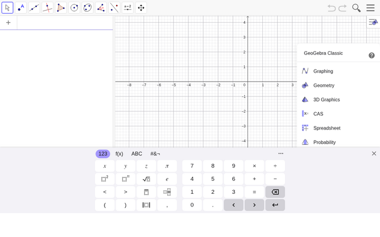This screenshot has width=380, height=237.
Task: Tap the square exponent key
Action: click(104, 179)
